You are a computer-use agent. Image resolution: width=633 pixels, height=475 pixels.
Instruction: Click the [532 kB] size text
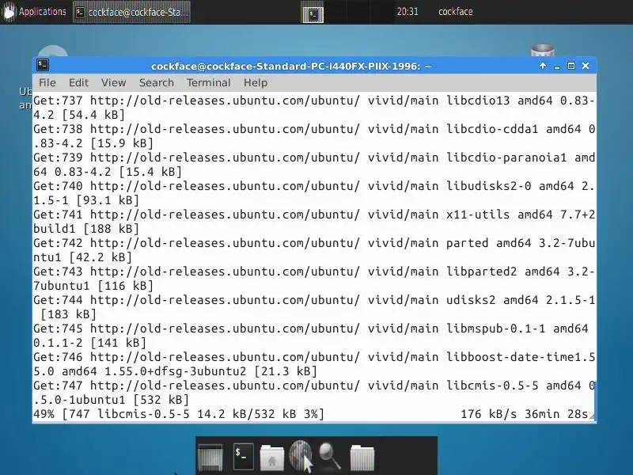(x=161, y=400)
